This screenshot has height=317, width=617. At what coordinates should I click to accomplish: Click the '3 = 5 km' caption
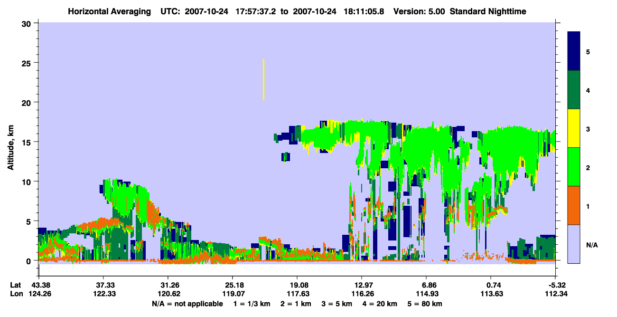click(x=337, y=304)
